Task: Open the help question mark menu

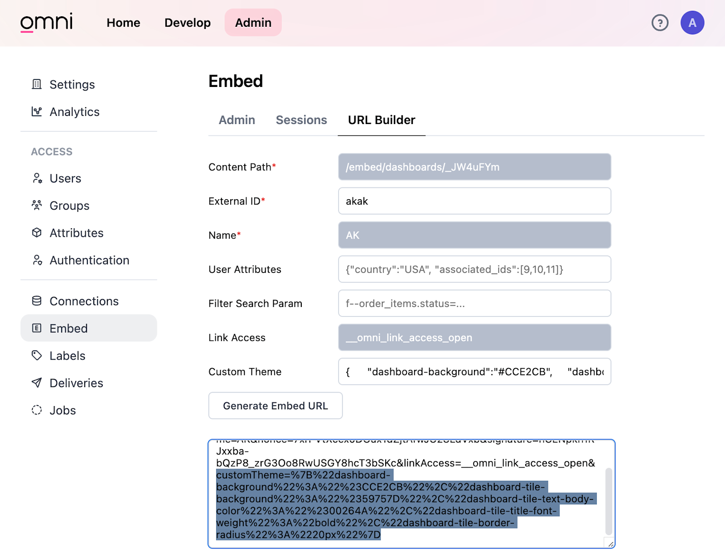Action: (660, 22)
